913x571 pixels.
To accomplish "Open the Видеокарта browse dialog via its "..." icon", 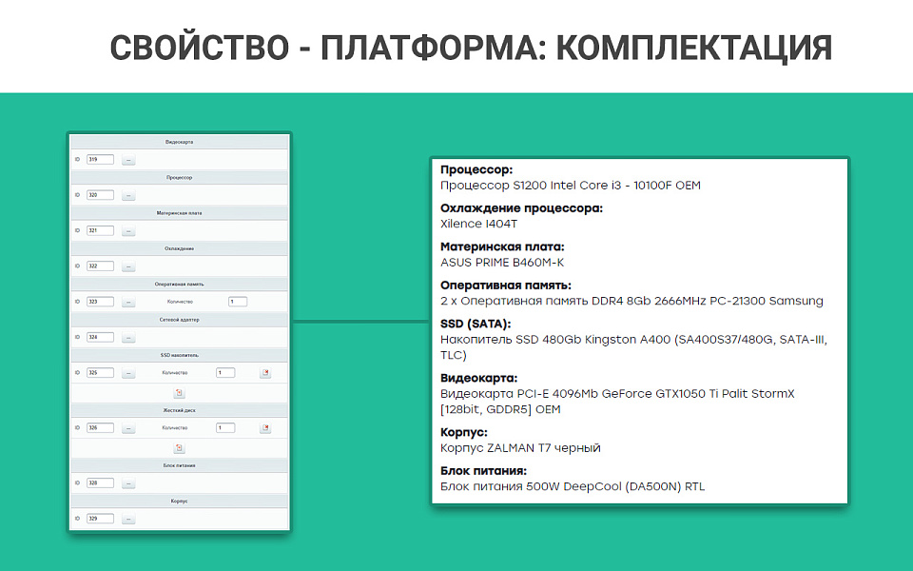I will click(x=130, y=159).
